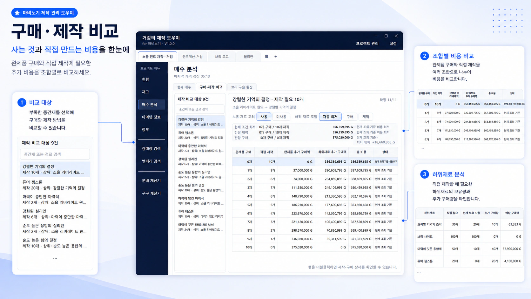Open 구구 계산기 in sidebar

(x=152, y=193)
